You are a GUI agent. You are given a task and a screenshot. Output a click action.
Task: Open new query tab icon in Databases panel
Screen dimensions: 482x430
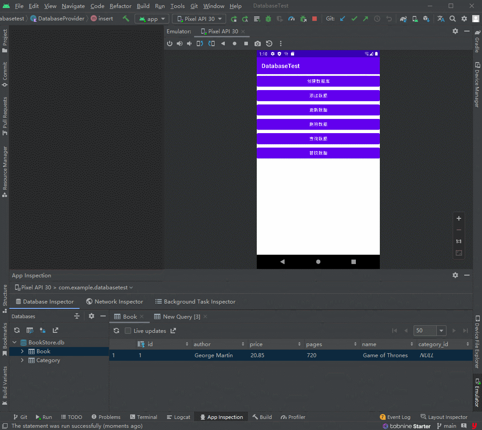click(30, 330)
